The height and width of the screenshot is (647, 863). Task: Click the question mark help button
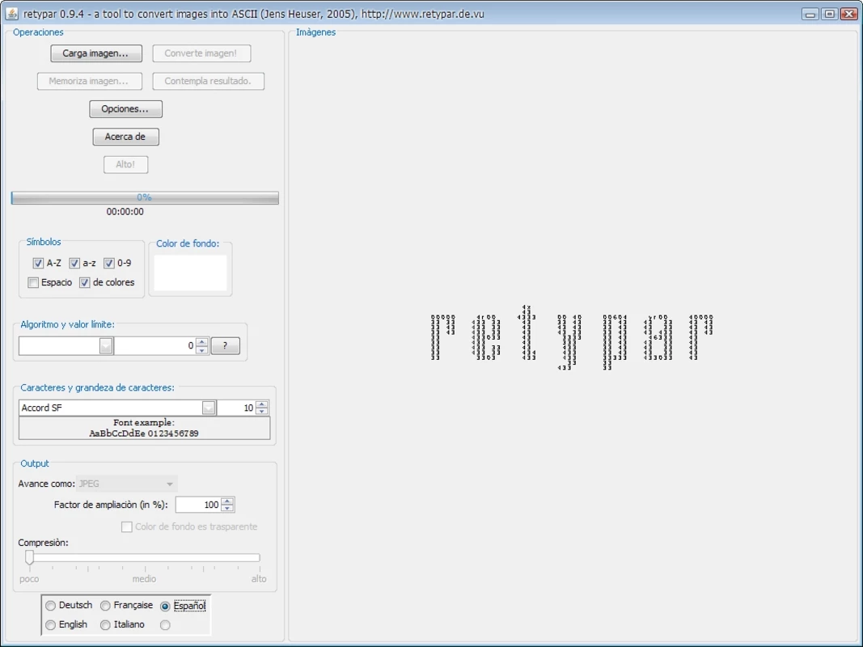pyautogui.click(x=225, y=345)
